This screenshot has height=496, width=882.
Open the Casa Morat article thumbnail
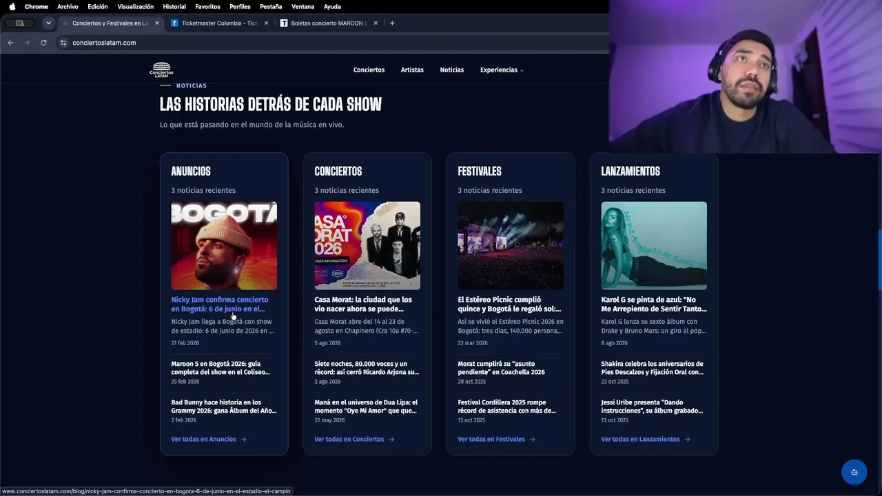367,245
